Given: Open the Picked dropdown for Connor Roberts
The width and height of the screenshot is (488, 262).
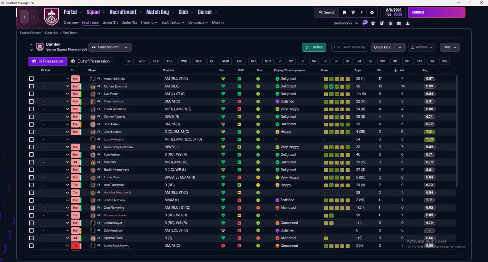Looking at the screenshot, I should point(55,117).
